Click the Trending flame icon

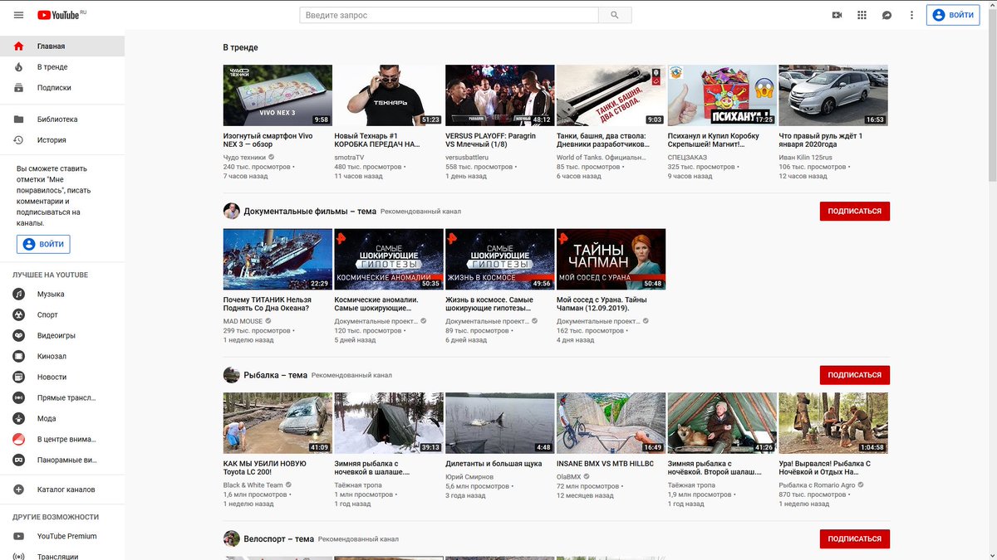tap(18, 67)
